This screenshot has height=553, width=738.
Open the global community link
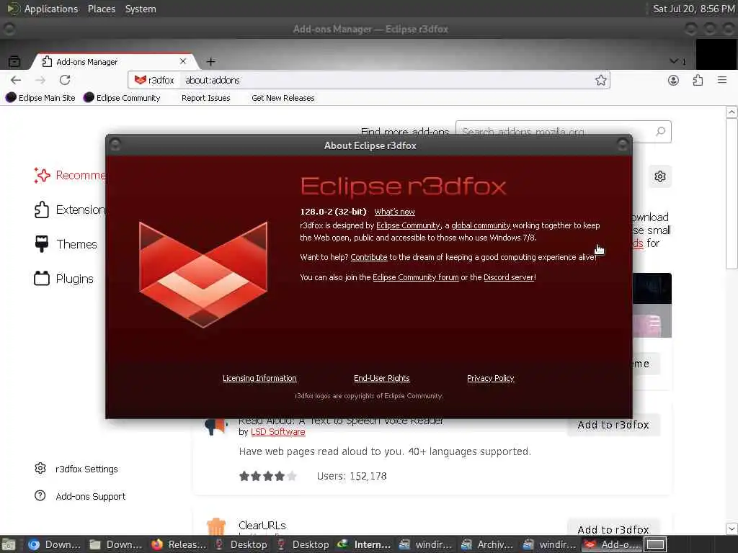click(x=481, y=225)
